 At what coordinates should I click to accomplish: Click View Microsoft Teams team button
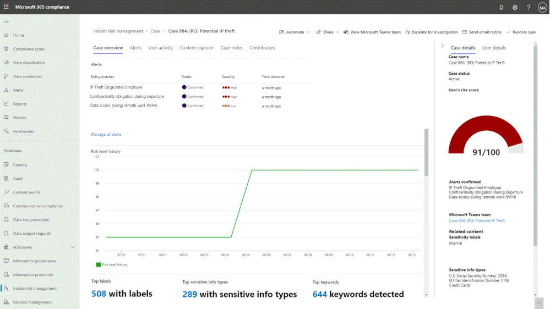tap(372, 32)
